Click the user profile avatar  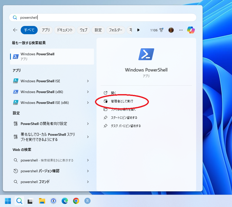click(x=171, y=30)
